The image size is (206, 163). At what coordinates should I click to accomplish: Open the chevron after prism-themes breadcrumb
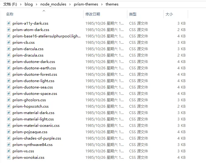(x=102, y=4)
